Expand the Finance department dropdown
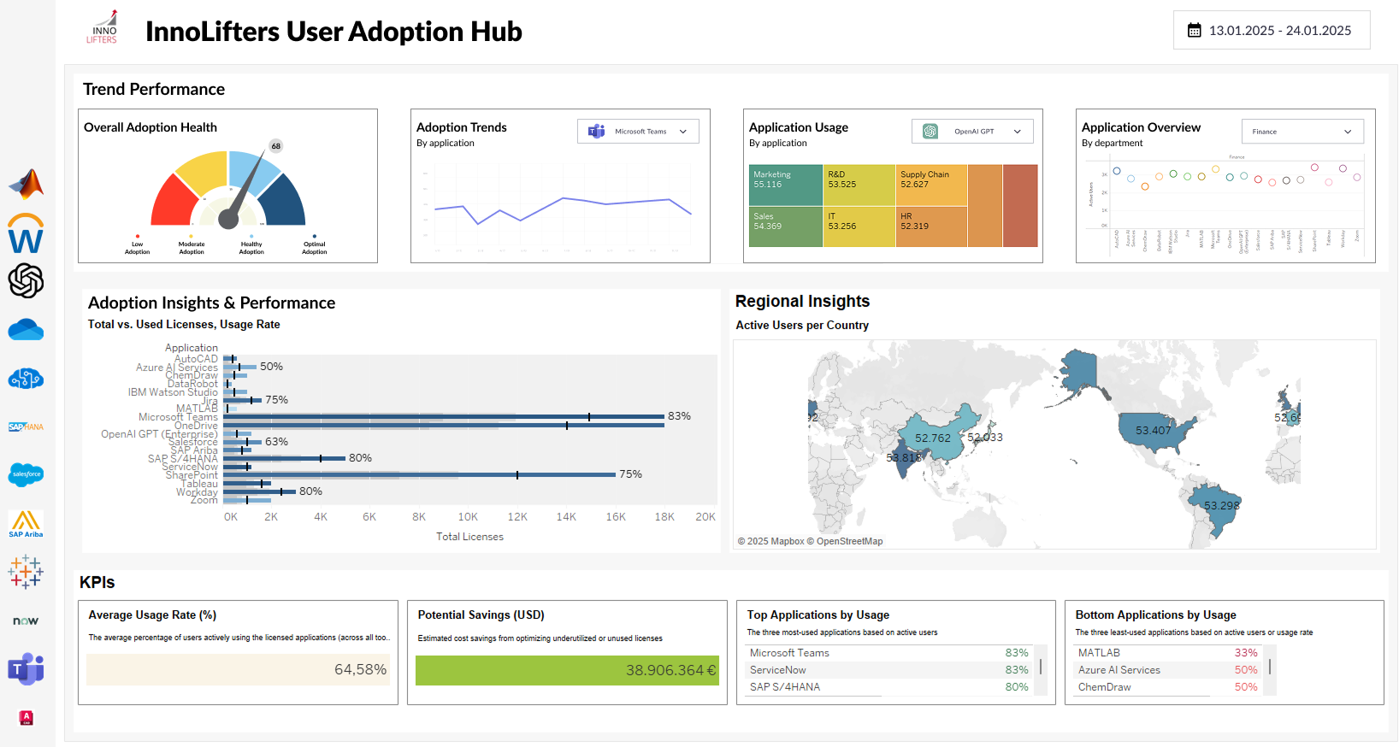The height and width of the screenshot is (747, 1399). [1302, 132]
